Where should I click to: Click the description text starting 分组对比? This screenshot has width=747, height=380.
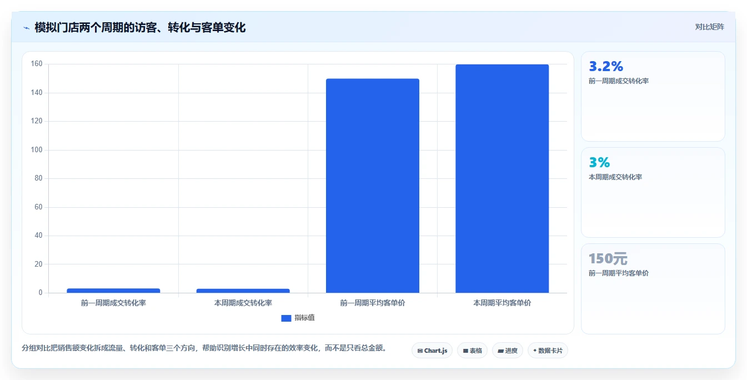tap(204, 348)
